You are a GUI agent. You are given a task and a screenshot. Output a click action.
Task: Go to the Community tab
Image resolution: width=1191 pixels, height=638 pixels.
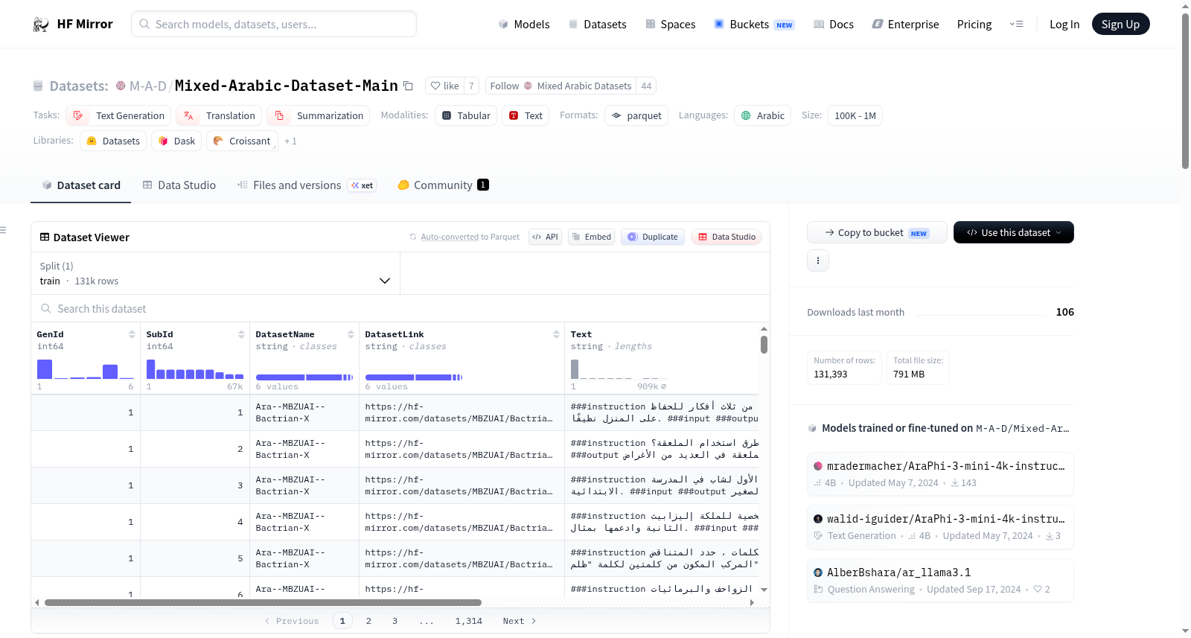click(x=443, y=185)
